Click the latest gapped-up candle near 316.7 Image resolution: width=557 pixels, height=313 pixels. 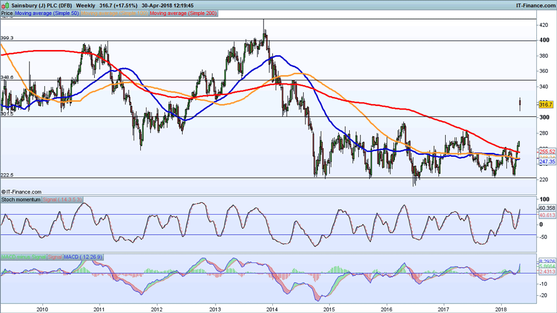tap(520, 104)
